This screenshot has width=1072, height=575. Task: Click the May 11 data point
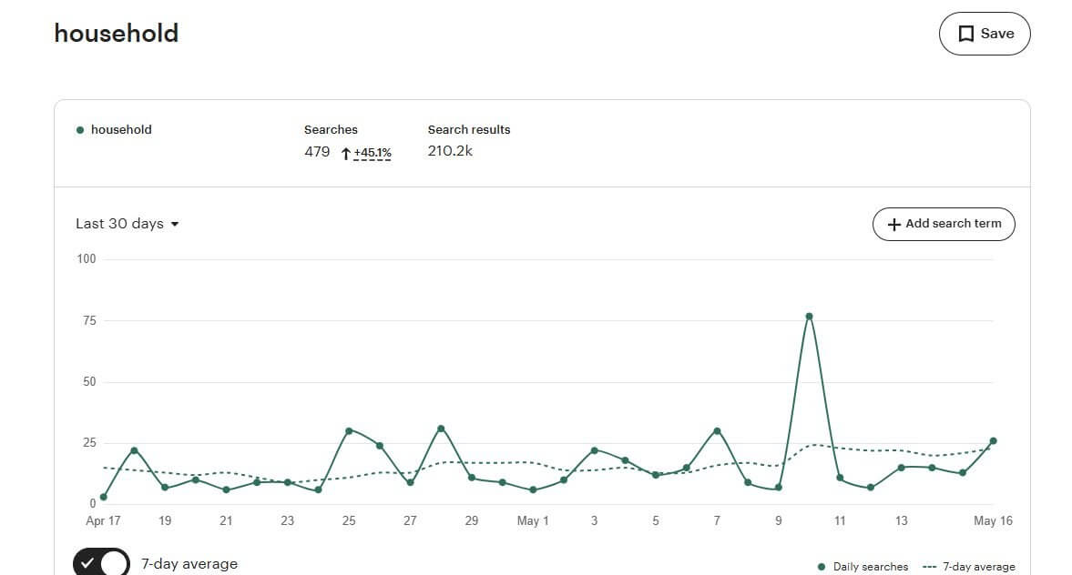[840, 478]
